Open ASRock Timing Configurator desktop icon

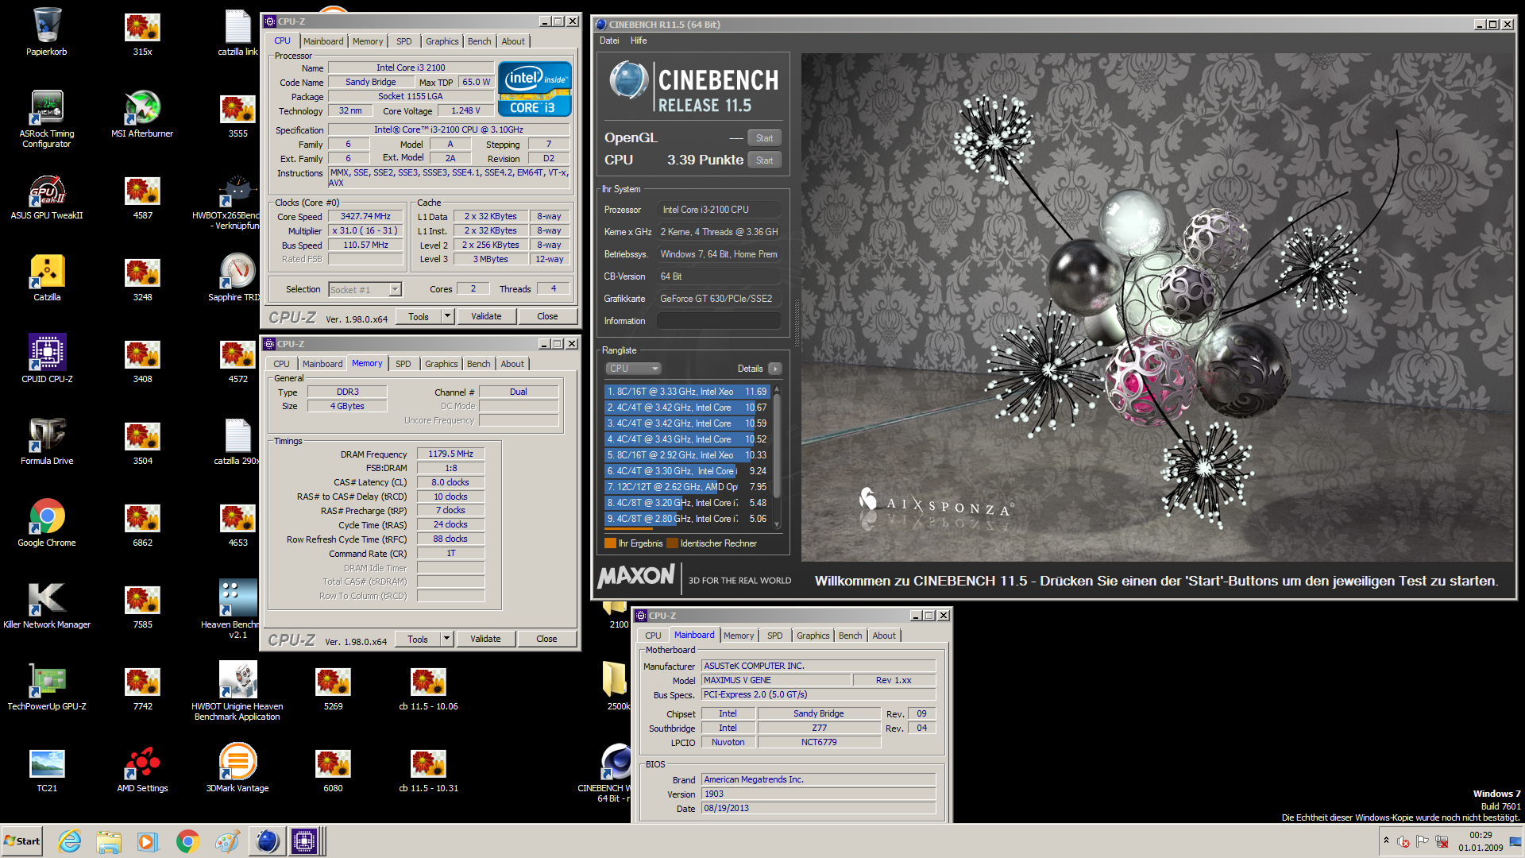[x=47, y=119]
